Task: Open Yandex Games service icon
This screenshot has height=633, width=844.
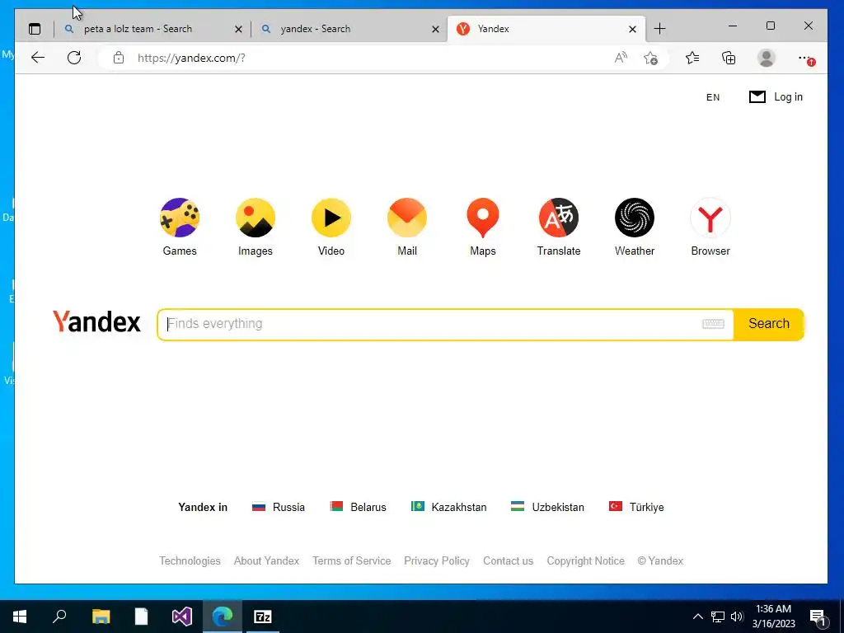Action: pos(180,218)
